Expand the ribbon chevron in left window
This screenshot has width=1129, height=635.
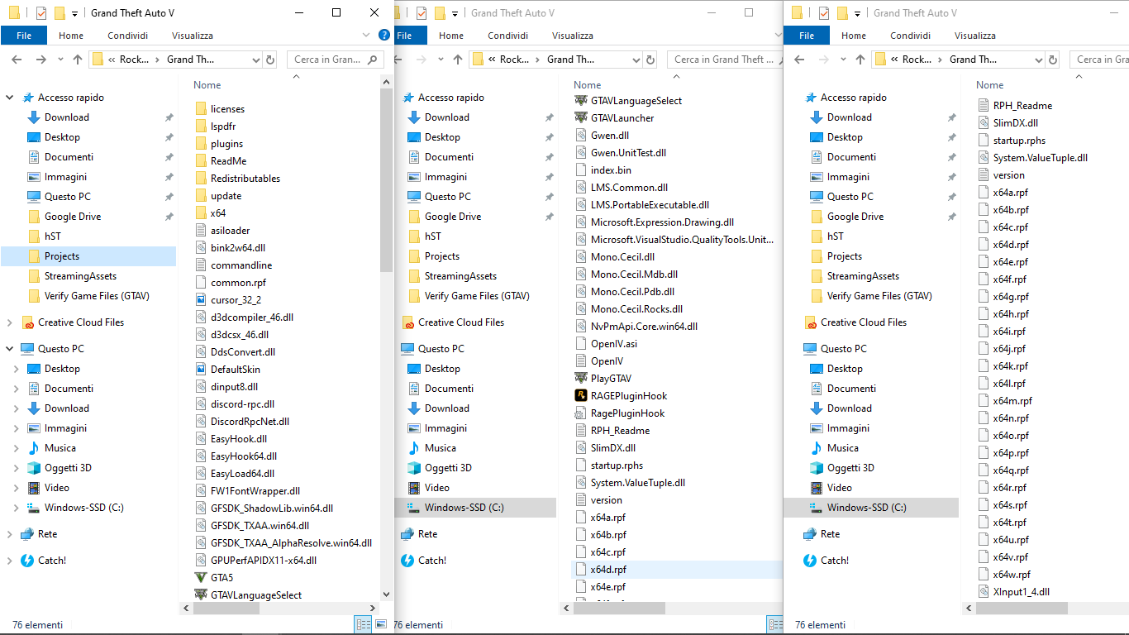tap(367, 35)
